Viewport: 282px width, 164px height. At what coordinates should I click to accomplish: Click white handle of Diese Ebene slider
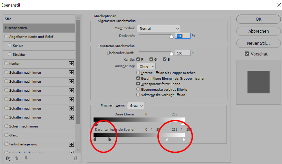[x=183, y=123]
